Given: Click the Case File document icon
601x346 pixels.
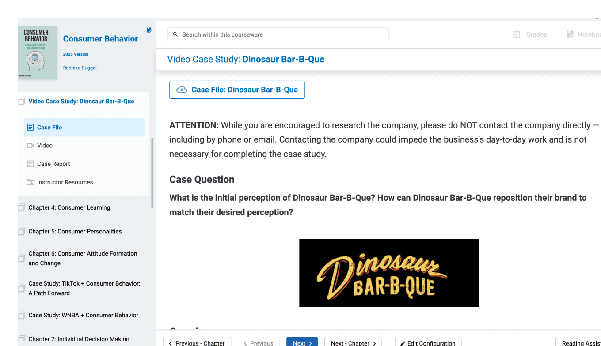Looking at the screenshot, I should pos(30,128).
